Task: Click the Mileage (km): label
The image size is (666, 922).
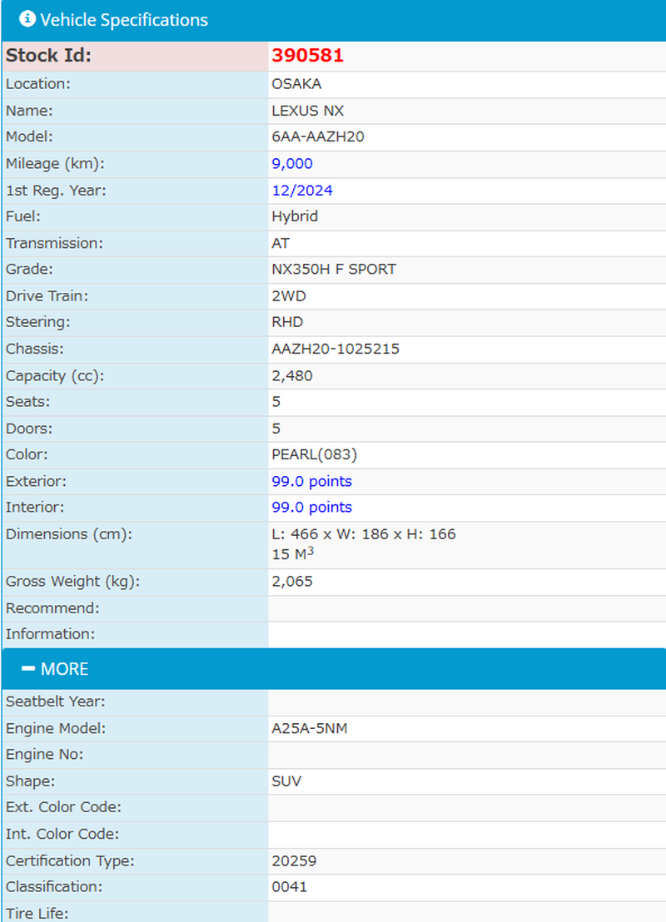Action: 55,163
